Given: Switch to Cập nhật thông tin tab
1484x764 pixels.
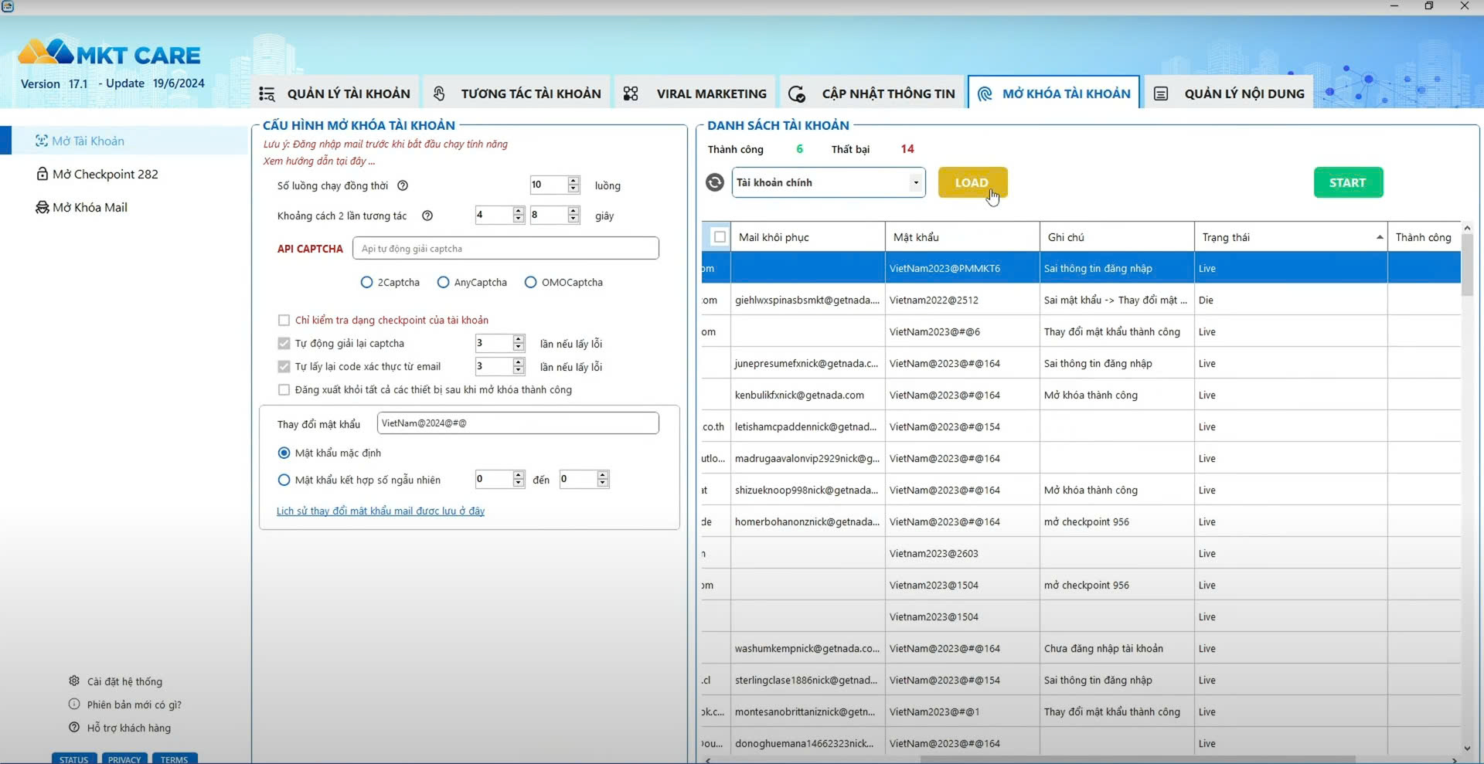Looking at the screenshot, I should click(x=872, y=93).
